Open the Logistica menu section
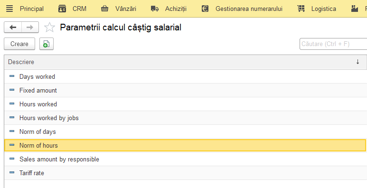This screenshot has height=188, width=367. click(x=323, y=9)
